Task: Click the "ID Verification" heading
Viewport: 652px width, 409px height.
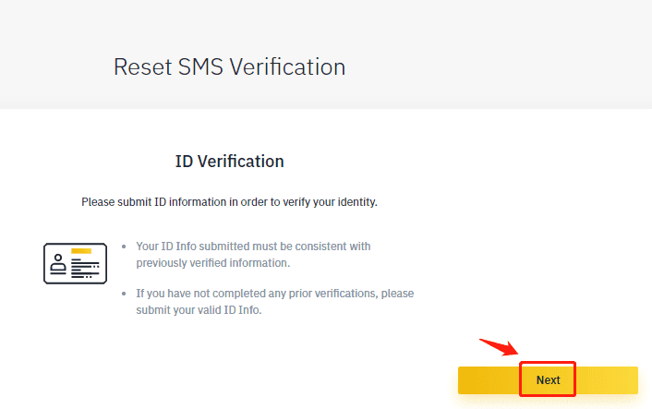Action: 229,162
